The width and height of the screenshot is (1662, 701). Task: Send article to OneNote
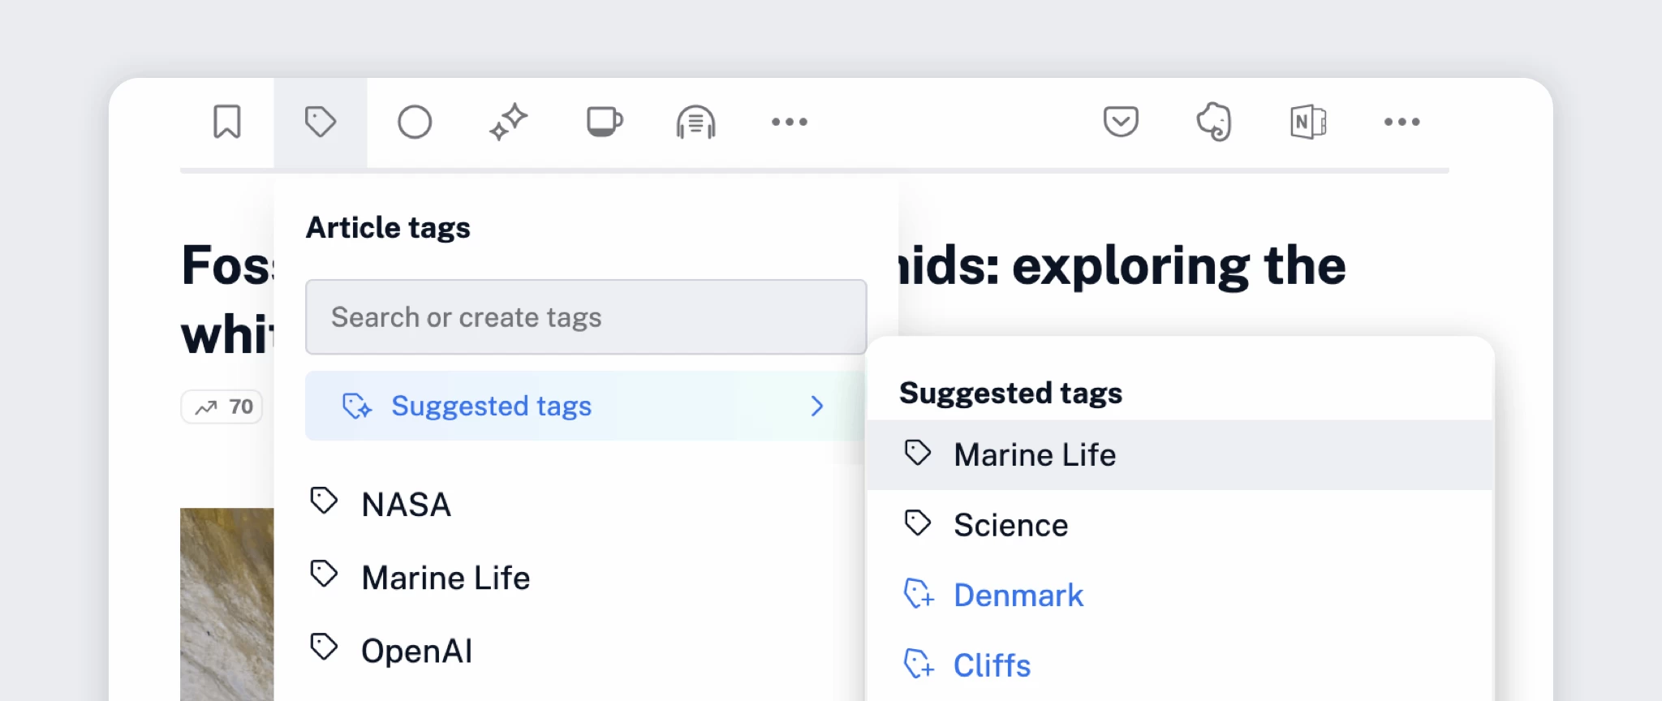pyautogui.click(x=1308, y=123)
